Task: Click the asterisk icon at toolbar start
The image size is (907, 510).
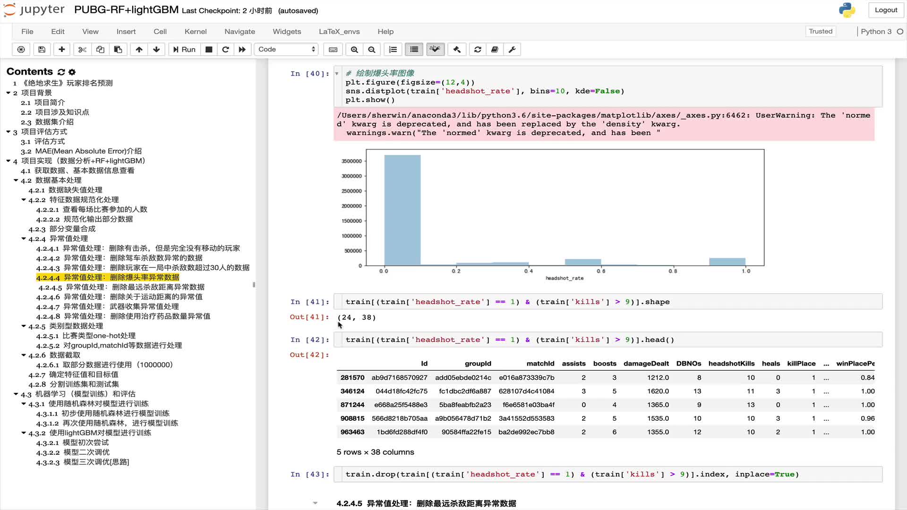Action: 21,49
